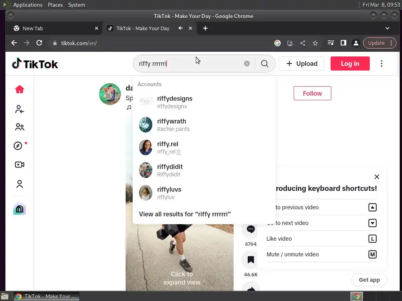Click the Upload button
402x301 pixels.
pyautogui.click(x=301, y=63)
